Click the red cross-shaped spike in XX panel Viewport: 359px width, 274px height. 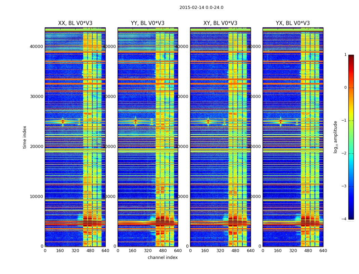coord(63,121)
